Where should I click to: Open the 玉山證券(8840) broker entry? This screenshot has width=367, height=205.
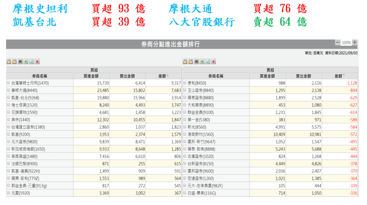[200, 90]
